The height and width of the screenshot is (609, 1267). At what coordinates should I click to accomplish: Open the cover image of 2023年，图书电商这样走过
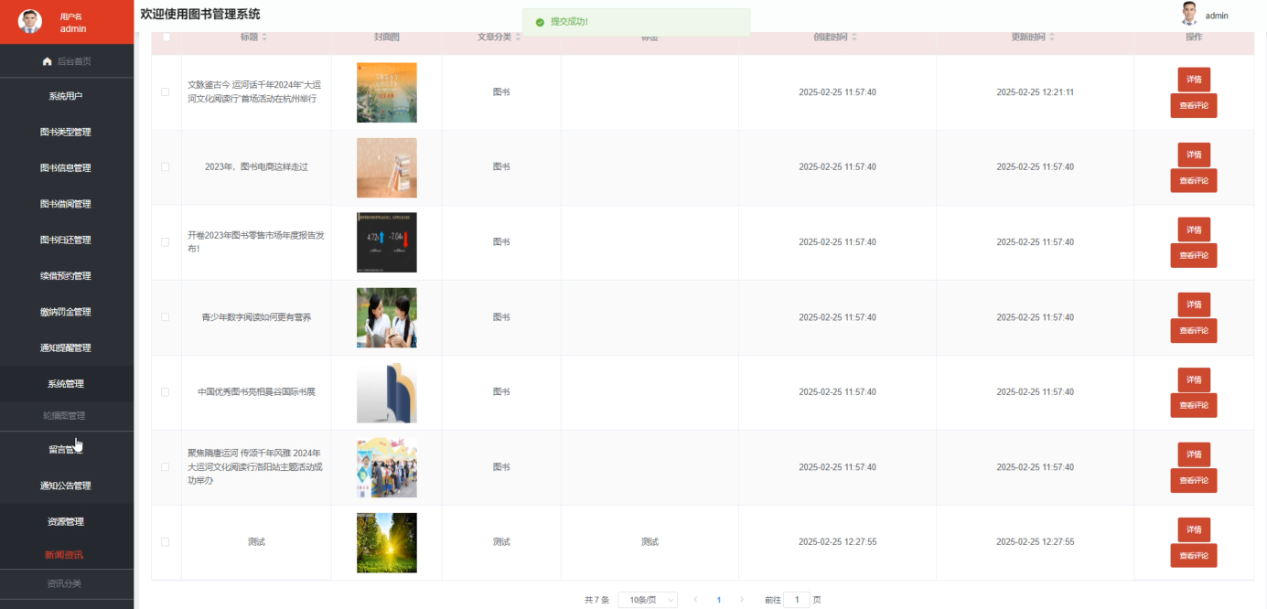click(387, 167)
